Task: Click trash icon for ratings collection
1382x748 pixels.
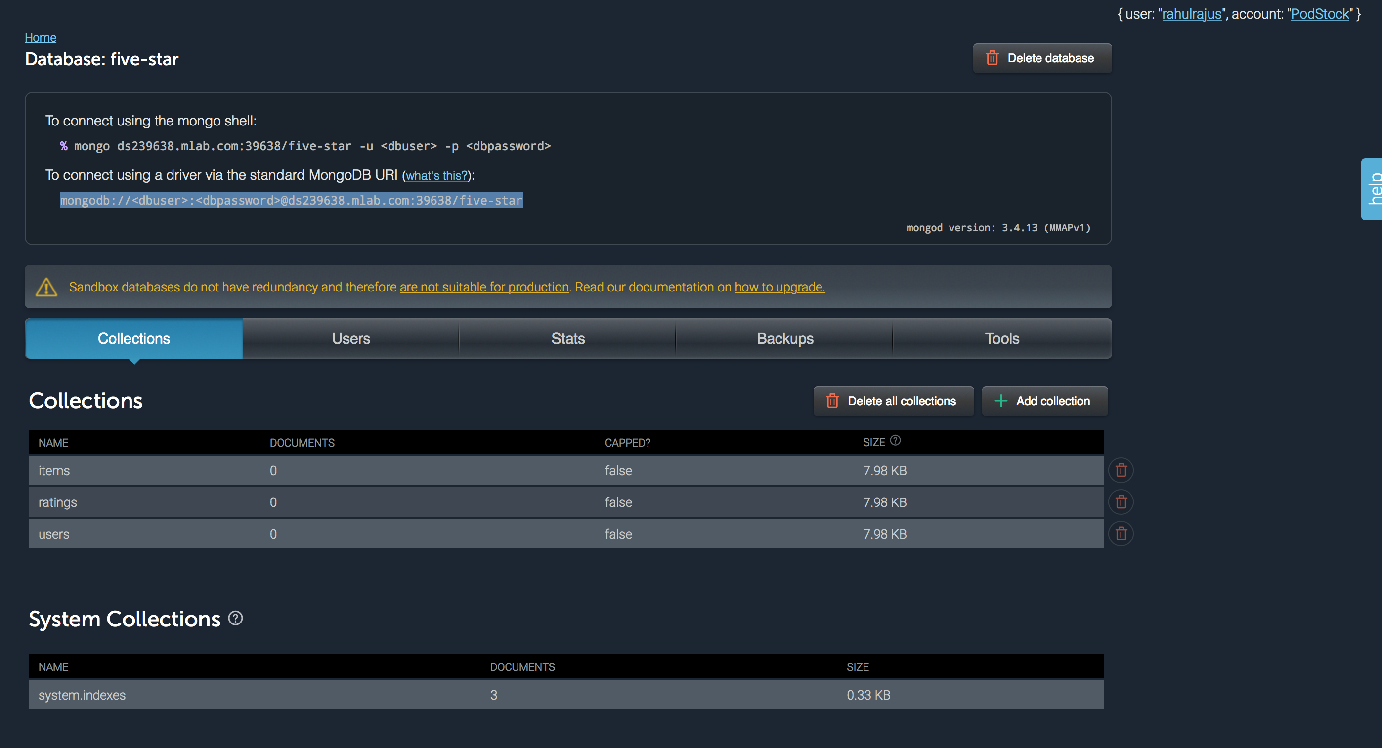Action: click(1121, 502)
